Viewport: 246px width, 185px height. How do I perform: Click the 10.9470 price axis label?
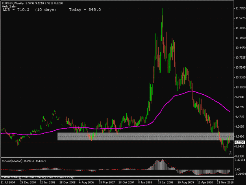240,48
